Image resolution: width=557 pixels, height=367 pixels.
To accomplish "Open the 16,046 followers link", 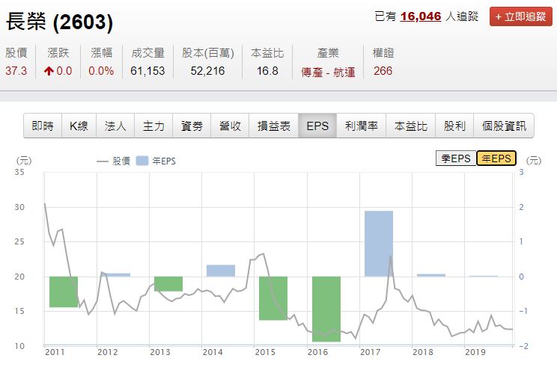I will pos(421,16).
